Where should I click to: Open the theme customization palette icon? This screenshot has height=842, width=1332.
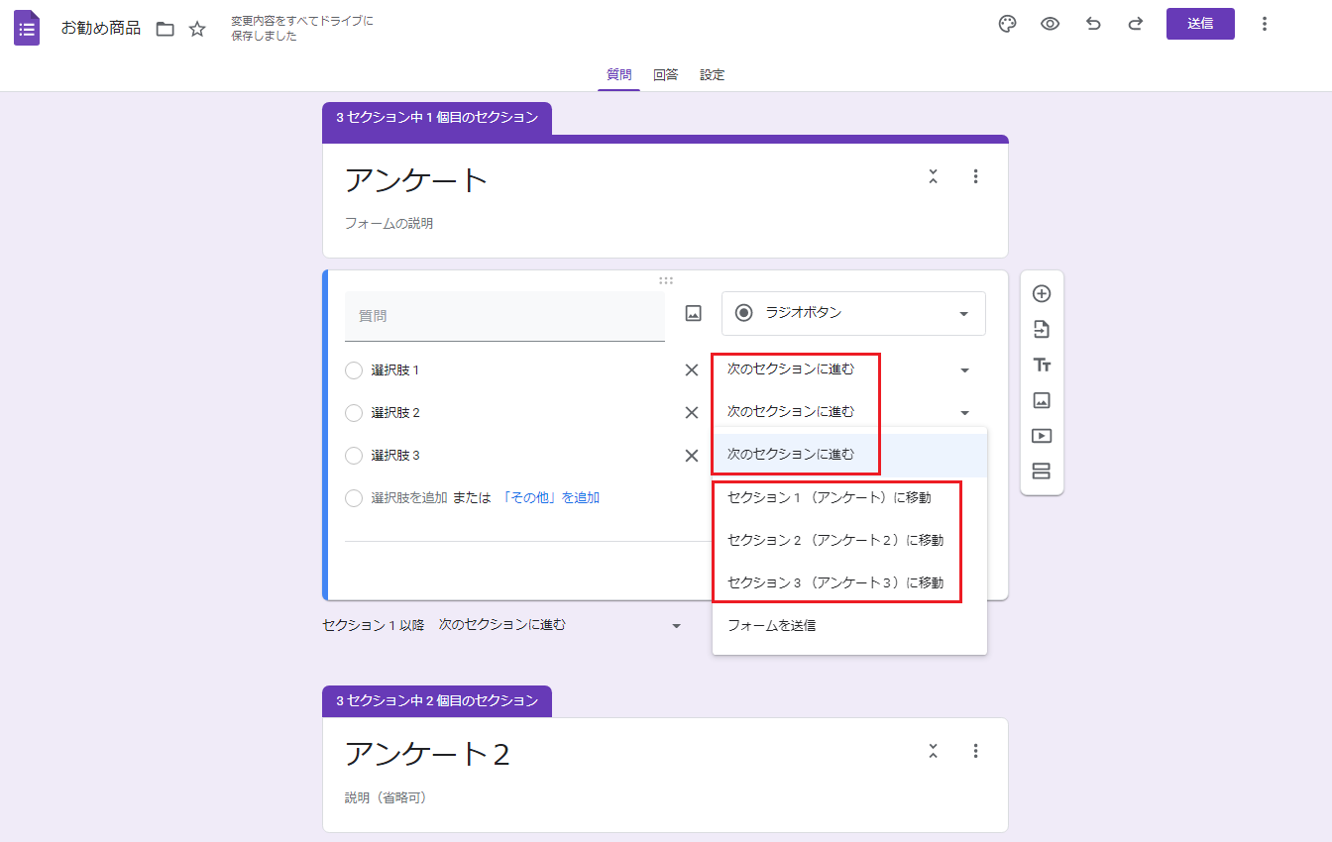click(1007, 24)
